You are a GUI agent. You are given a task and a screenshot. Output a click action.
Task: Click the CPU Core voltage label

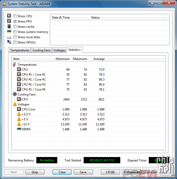coord(28,109)
